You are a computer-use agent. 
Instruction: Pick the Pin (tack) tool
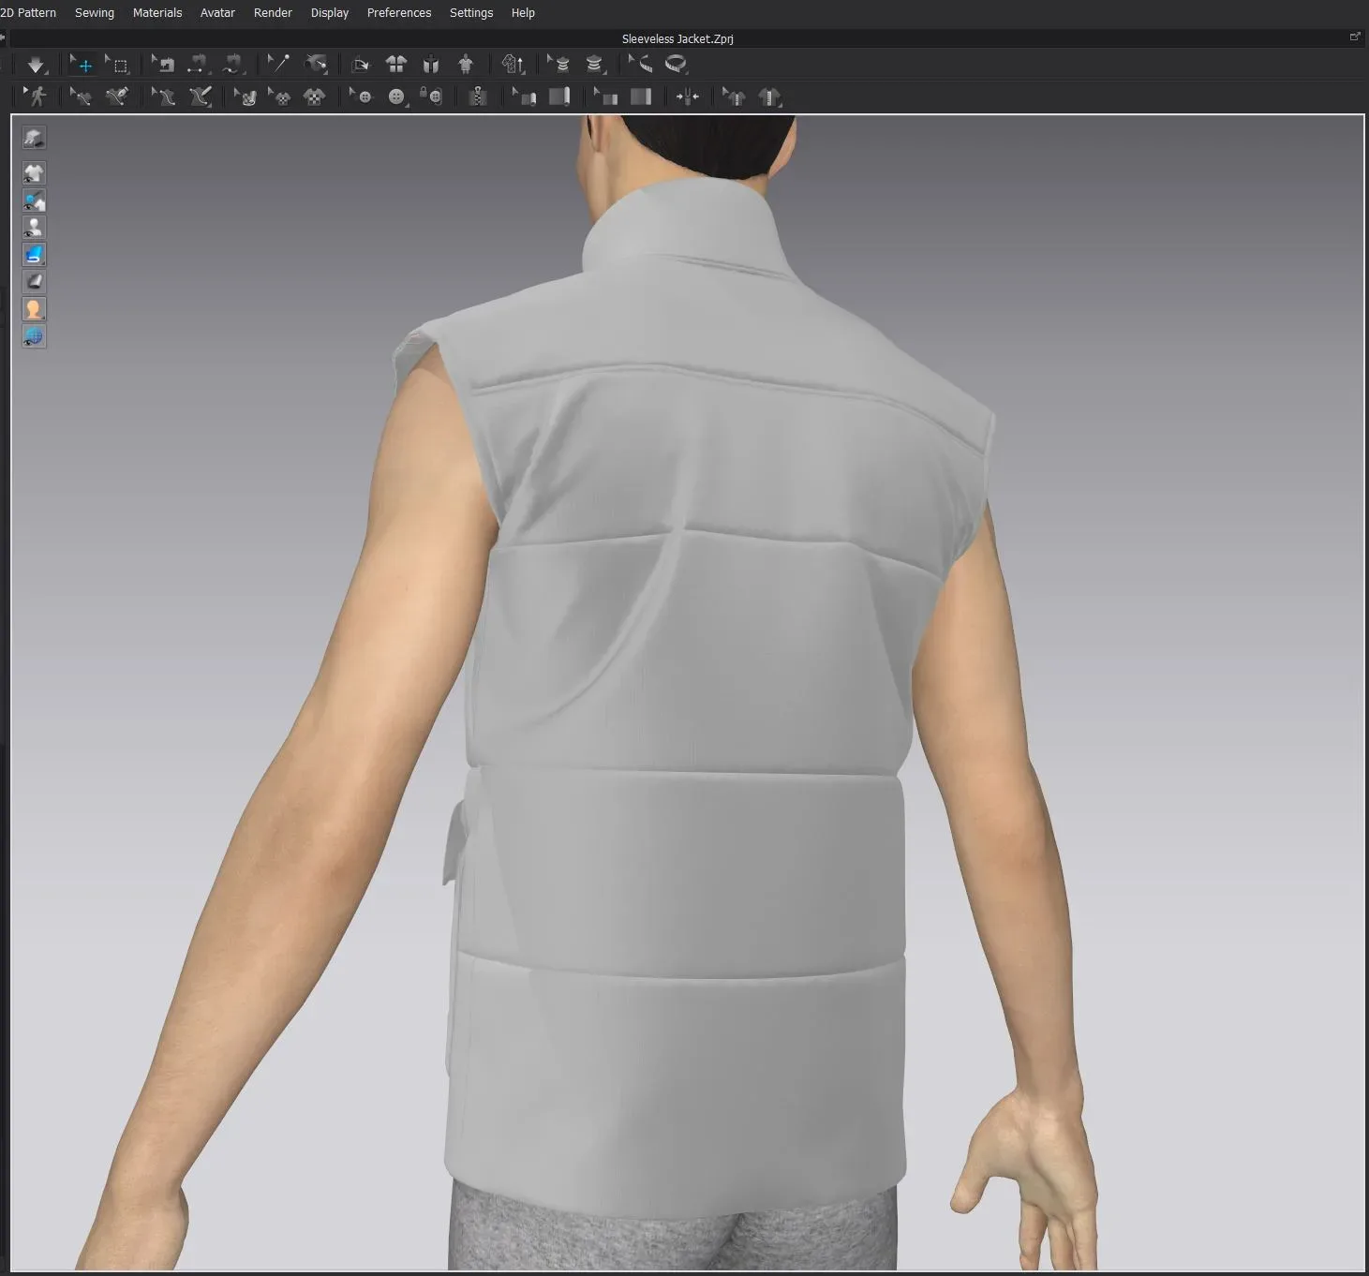278,65
